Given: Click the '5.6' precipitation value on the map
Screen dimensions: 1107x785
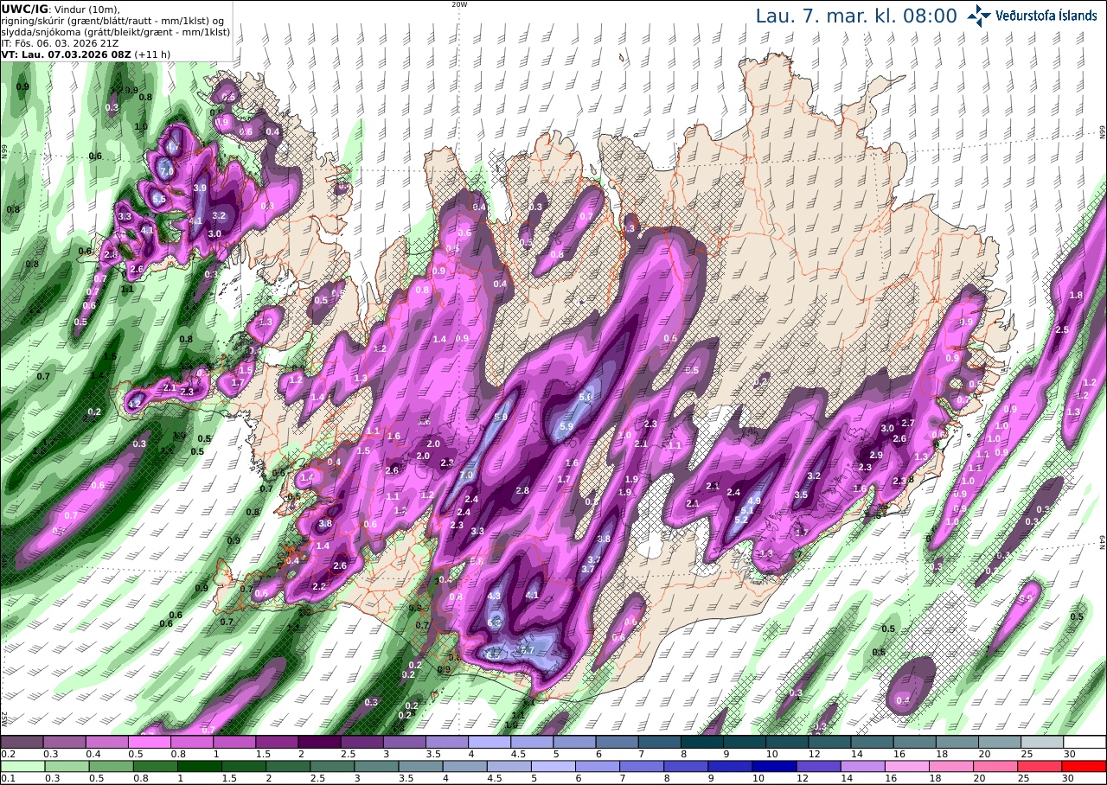Looking at the screenshot, I should click(586, 397).
